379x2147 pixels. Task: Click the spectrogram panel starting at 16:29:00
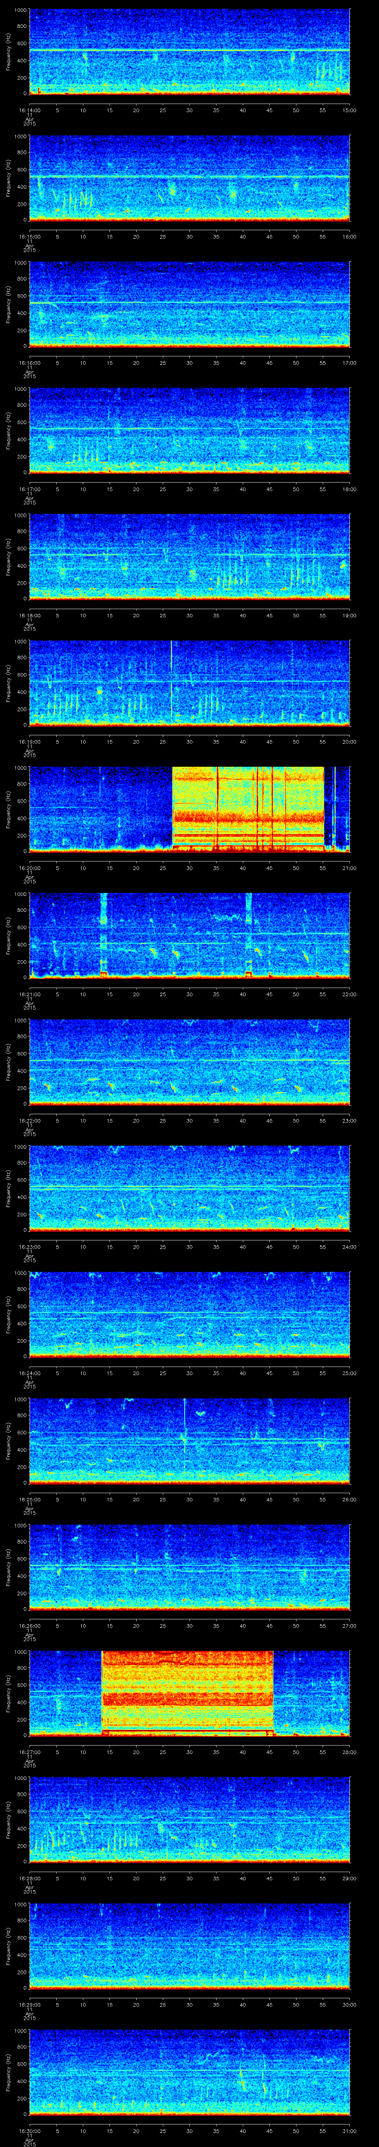tap(190, 1945)
